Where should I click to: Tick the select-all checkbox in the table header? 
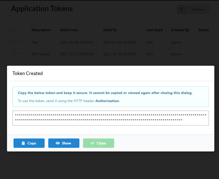click(x=14, y=30)
